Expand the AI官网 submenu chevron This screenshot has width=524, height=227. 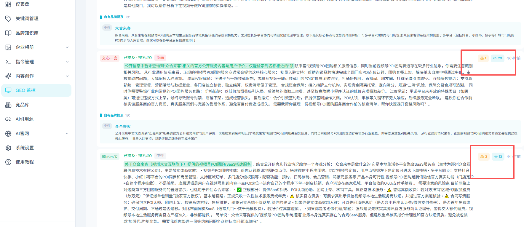pos(67,133)
